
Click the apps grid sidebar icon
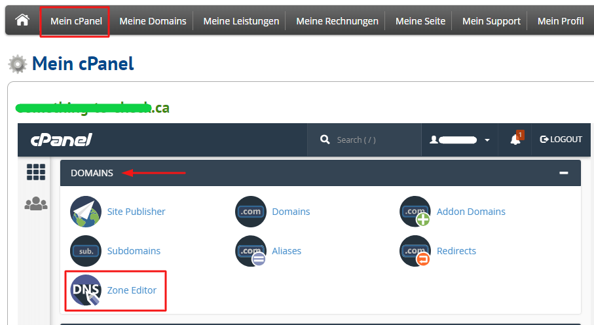coord(36,172)
